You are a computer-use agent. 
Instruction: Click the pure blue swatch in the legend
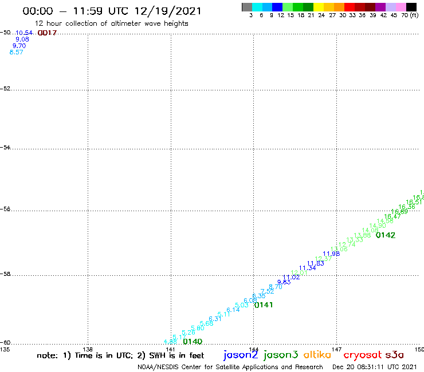[x=277, y=7]
